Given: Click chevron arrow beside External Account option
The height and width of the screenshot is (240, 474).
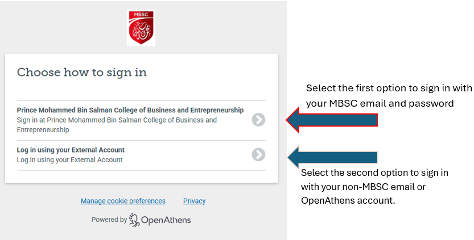Looking at the screenshot, I should coord(258,154).
